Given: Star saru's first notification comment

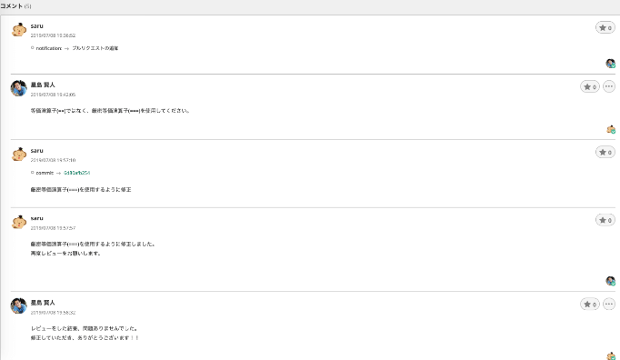Looking at the screenshot, I should coord(605,27).
